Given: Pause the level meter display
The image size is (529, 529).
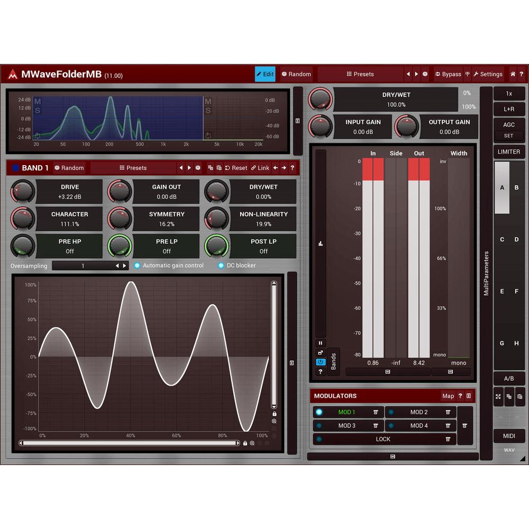Looking at the screenshot, I should [321, 343].
